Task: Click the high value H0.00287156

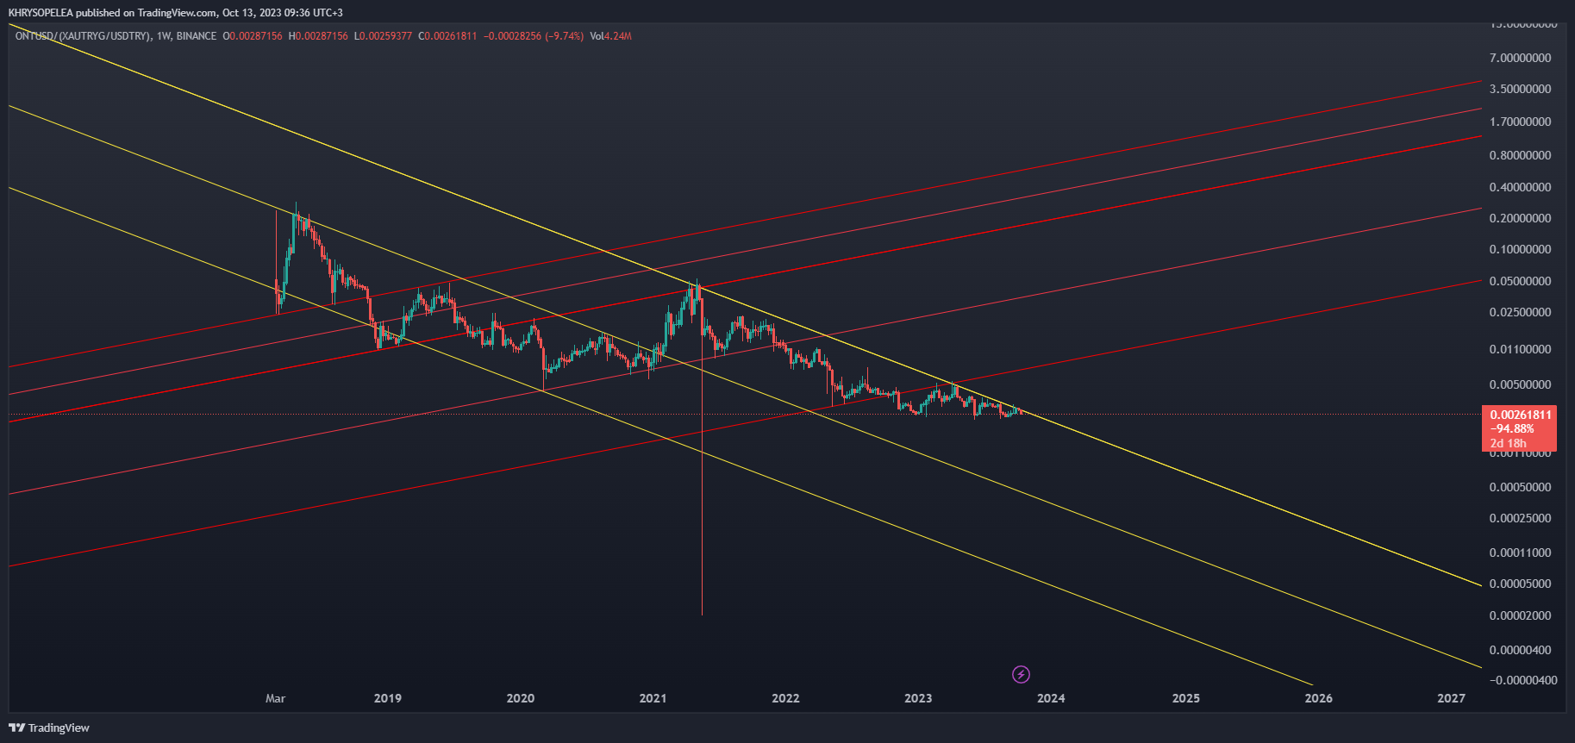Action: point(318,36)
